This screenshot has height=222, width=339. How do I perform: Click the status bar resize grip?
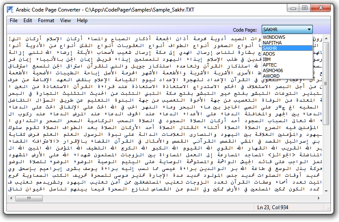pyautogui.click(x=328, y=208)
